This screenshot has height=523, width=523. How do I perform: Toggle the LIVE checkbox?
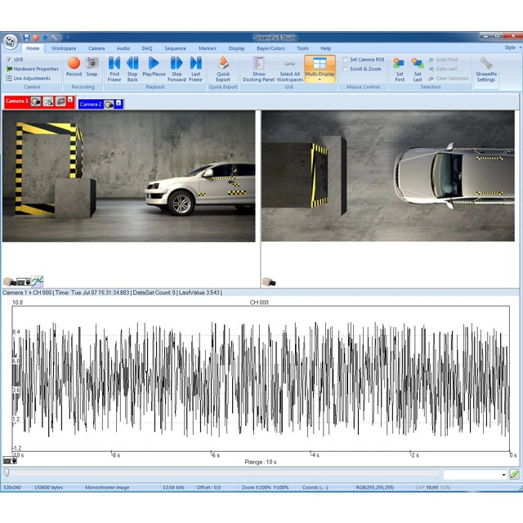point(9,60)
